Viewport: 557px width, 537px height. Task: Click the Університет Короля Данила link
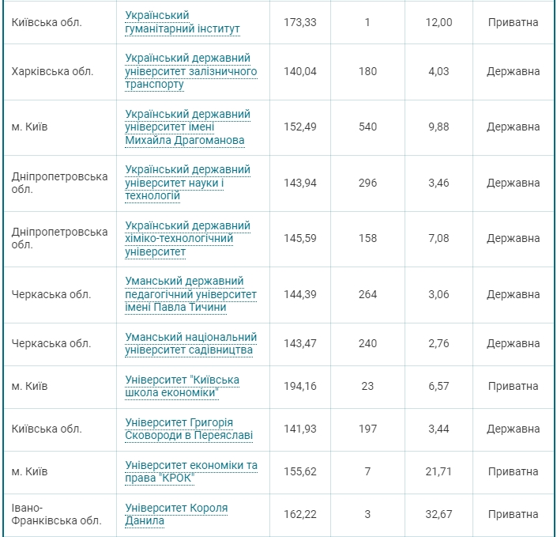point(176,514)
